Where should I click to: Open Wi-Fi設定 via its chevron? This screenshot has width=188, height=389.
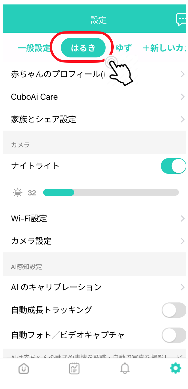[x=182, y=218]
